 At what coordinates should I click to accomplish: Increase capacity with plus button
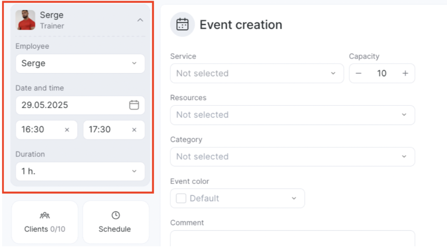[405, 74]
